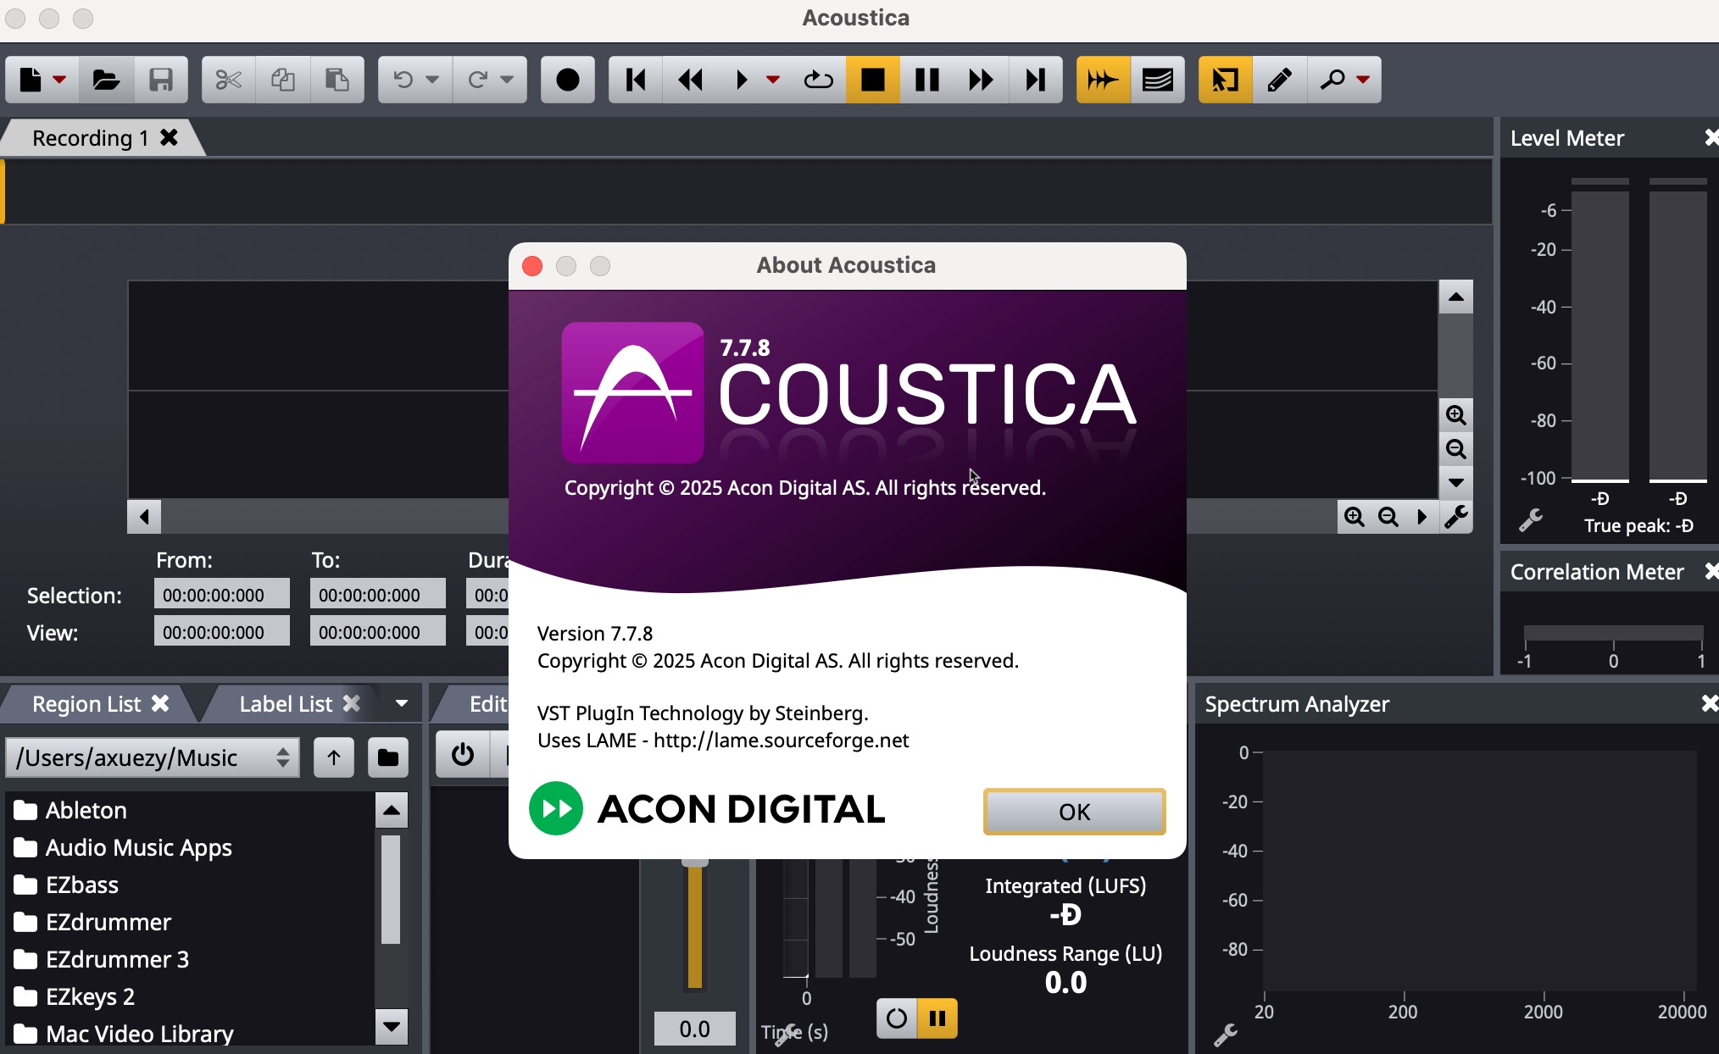Click the horizontal scroll left arrow
Image resolution: width=1719 pixels, height=1054 pixels.
(144, 517)
